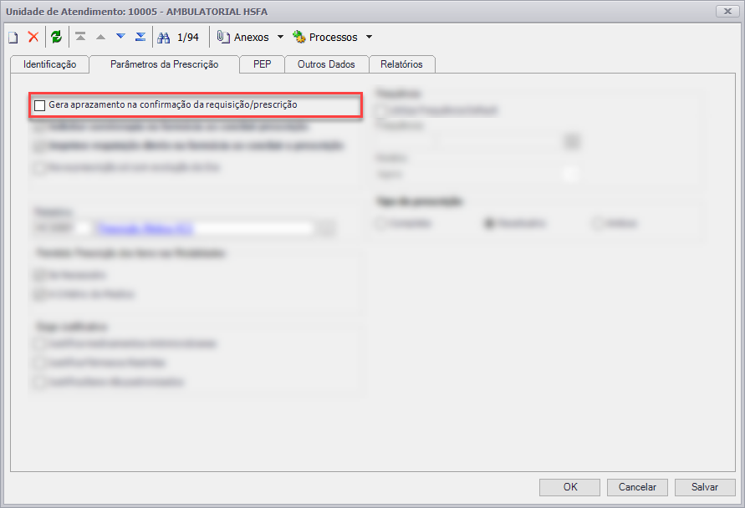Open the PEP tab
Image resolution: width=745 pixels, height=508 pixels.
click(263, 64)
